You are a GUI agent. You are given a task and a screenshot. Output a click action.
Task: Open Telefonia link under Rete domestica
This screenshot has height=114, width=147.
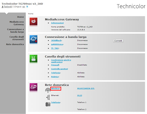[x=56, y=102]
